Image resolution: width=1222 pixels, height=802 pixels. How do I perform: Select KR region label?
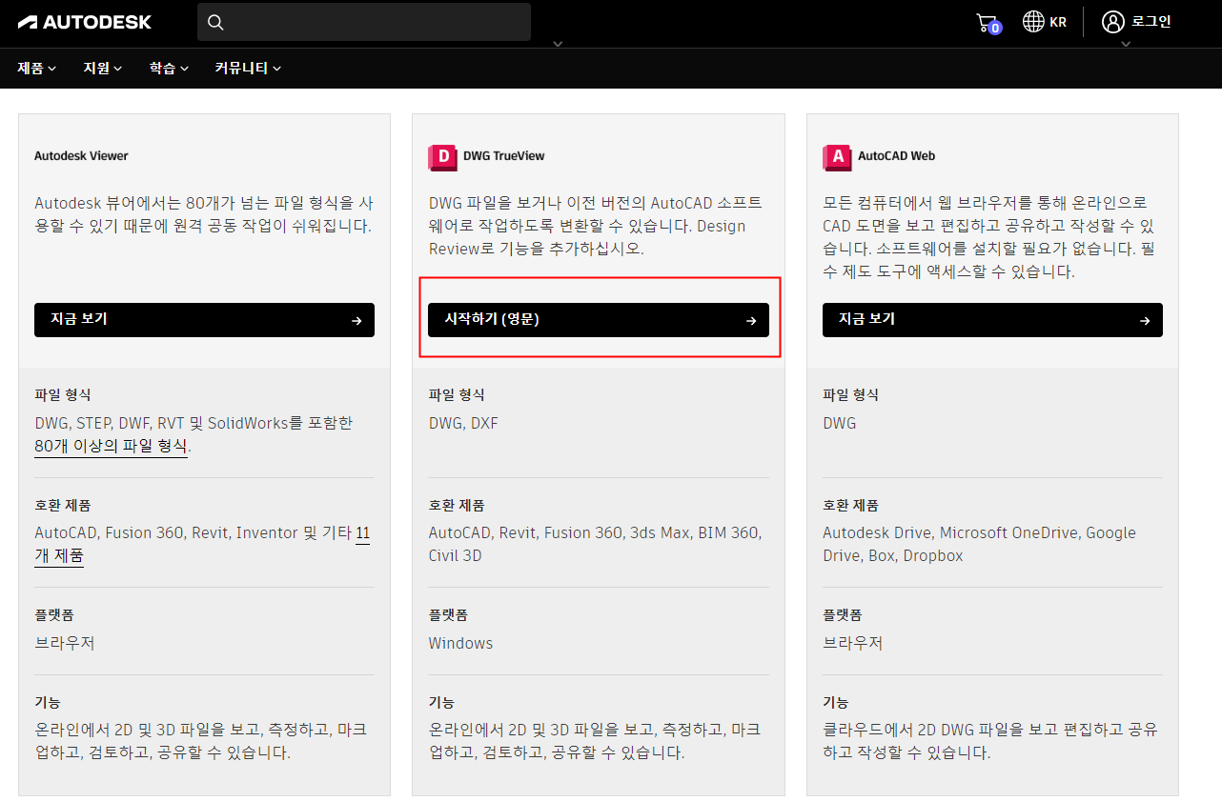[x=1058, y=22]
